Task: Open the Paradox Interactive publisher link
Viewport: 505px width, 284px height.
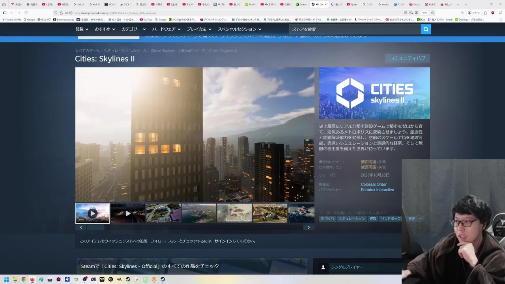Action: [x=377, y=190]
